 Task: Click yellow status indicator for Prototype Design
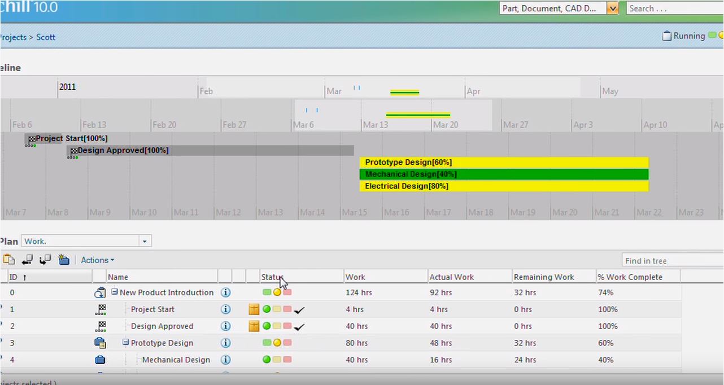[x=277, y=343]
